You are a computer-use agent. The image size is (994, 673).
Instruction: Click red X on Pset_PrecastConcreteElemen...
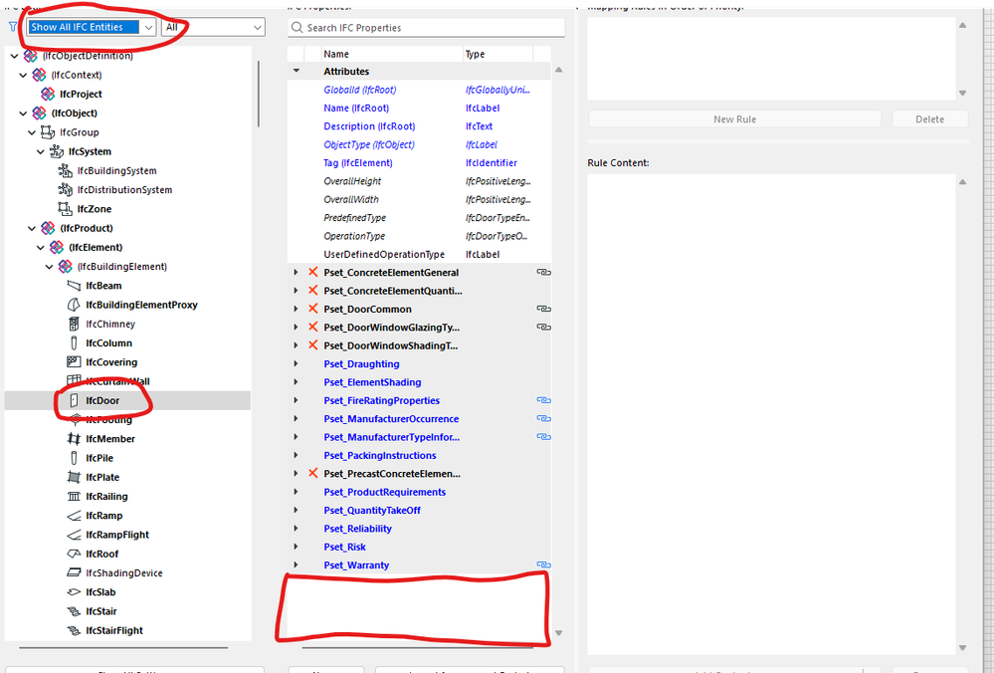click(x=312, y=473)
